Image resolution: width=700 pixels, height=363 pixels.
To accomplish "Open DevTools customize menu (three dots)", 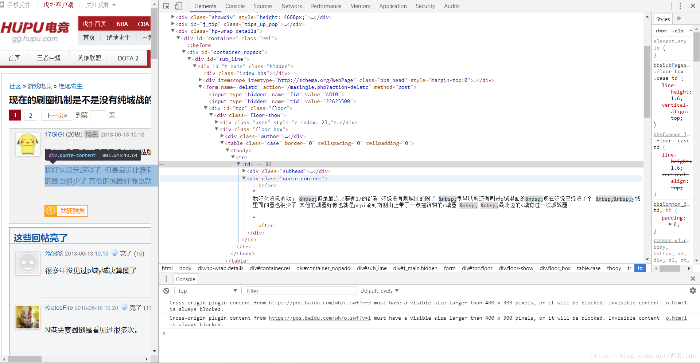I will pyautogui.click(x=680, y=6).
